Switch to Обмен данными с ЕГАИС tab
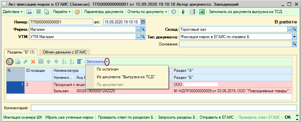 click(65, 52)
